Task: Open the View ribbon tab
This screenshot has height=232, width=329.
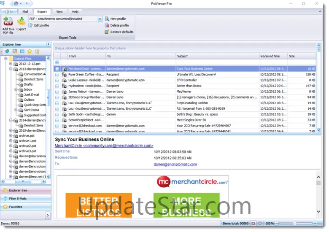Action: 59,12
